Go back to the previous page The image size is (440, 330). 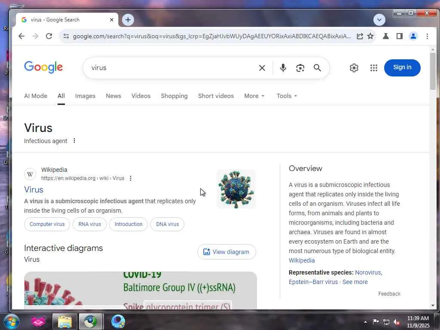pos(21,36)
